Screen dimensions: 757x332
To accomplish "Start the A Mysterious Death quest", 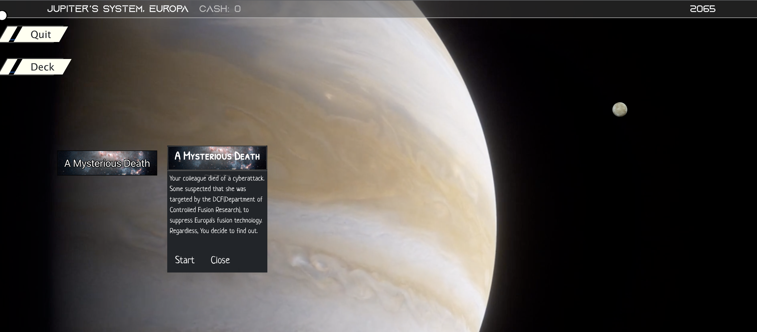I will [x=184, y=260].
